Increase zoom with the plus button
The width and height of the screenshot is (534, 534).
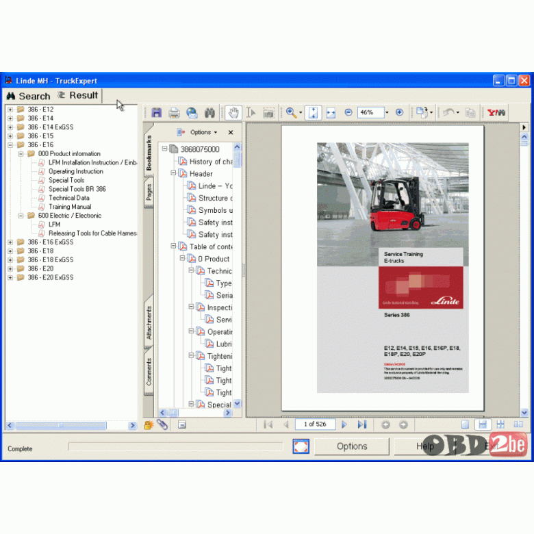(399, 112)
